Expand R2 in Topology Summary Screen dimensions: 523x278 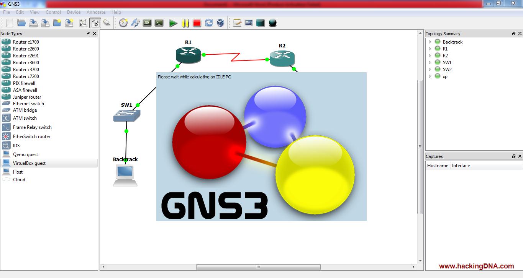(430, 56)
